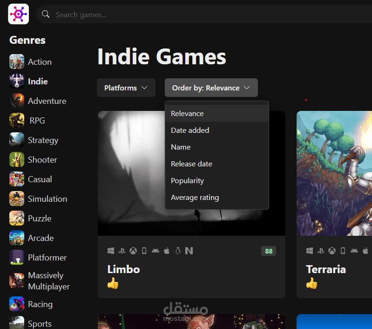This screenshot has height=329, width=372.
Task: Click Limbo's Windows platform icon
Action: coord(111,251)
